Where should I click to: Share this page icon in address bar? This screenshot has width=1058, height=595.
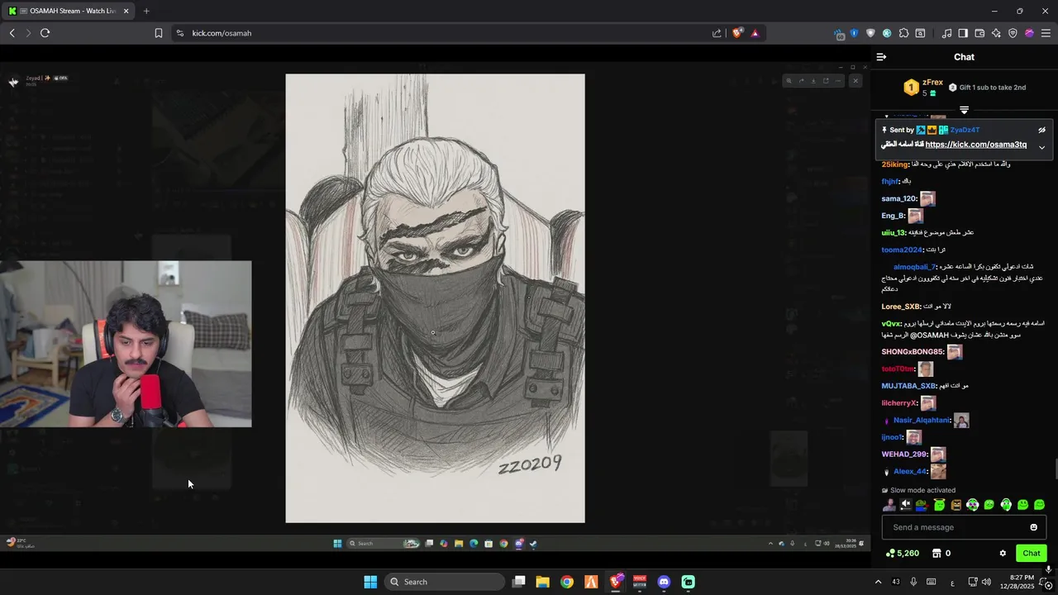pos(717,33)
